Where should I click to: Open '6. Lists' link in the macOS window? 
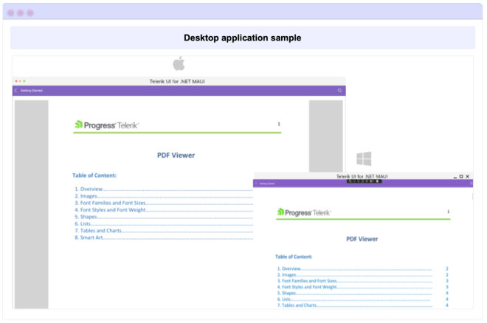pyautogui.click(x=83, y=223)
